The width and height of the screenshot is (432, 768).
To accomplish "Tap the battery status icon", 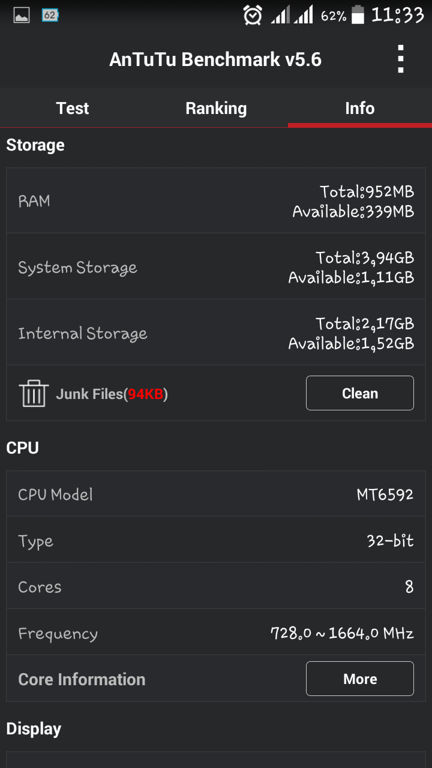I will pyautogui.click(x=358, y=15).
